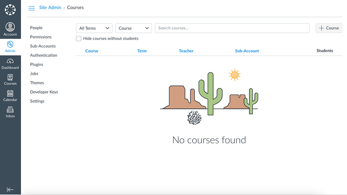Image resolution: width=347 pixels, height=195 pixels.
Task: Click the Courses breadcrumb text
Action: (75, 7)
